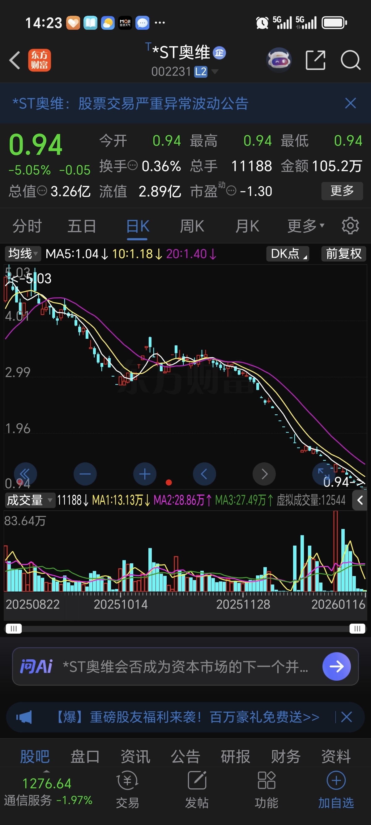Select the 日K chart tab
Image resolution: width=371 pixels, height=825 pixels.
click(x=138, y=226)
